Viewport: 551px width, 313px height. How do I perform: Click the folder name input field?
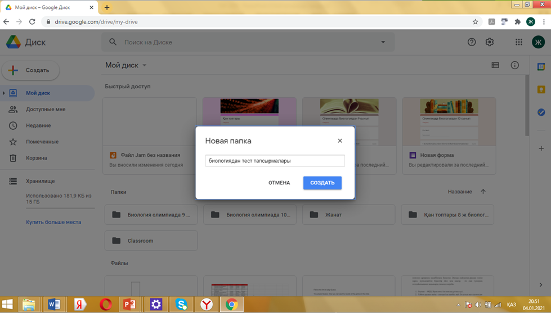tap(275, 161)
